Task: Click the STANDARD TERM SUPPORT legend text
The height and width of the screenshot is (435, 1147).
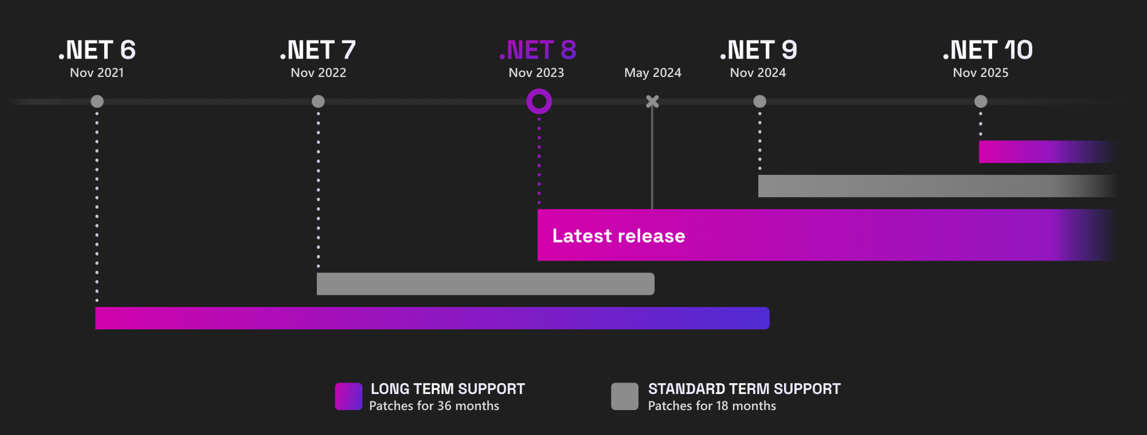Action: 744,389
